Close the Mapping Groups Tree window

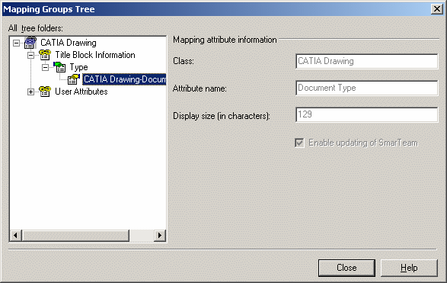pos(437,9)
